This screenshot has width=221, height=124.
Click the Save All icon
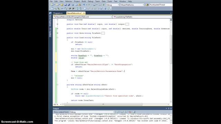[69, 5]
